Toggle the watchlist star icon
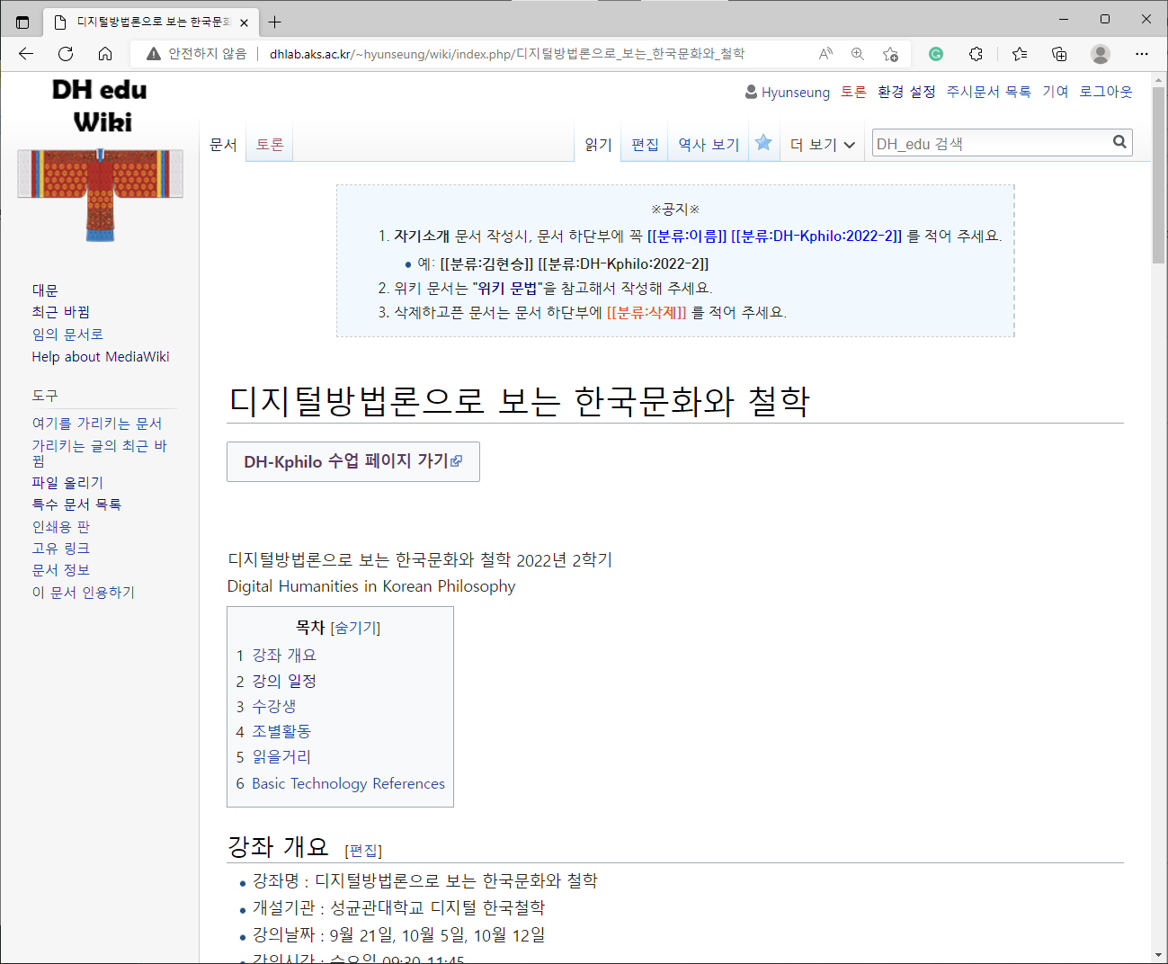1168x964 pixels. [x=763, y=143]
